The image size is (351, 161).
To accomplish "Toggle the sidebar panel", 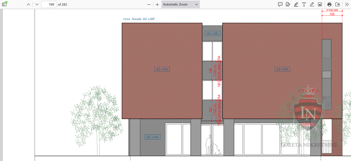I will 4,4.
